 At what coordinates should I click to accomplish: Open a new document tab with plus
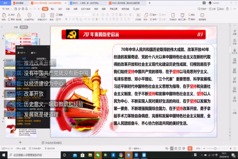point(150,3)
